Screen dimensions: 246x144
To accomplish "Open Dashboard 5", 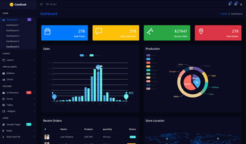I will click(13, 47).
